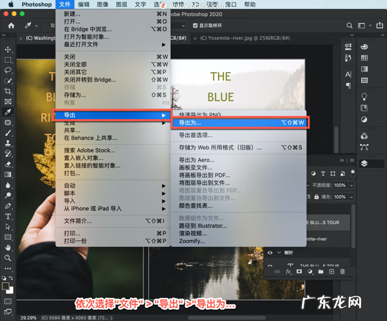The width and height of the screenshot is (387, 321).
Task: Select the Lasso tool
Action: pos(8,70)
